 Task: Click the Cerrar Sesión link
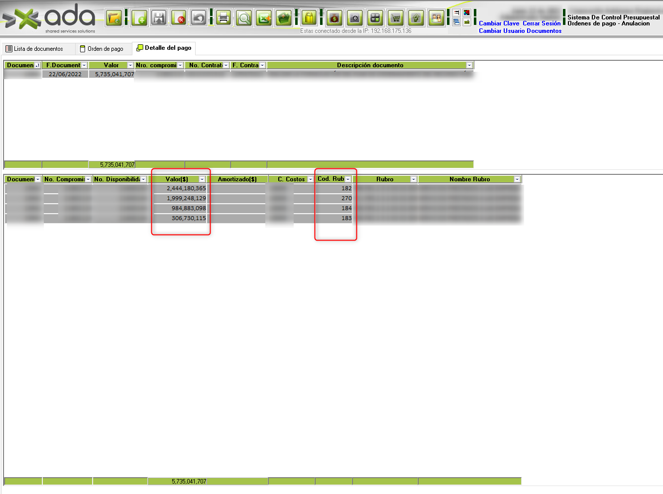click(542, 23)
